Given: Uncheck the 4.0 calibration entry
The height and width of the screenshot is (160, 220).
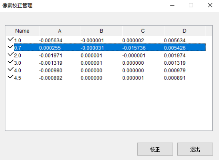Looking at the screenshot, I should click(10, 70).
